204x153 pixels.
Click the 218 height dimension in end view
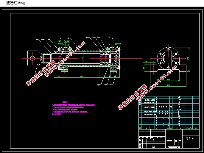188,58
